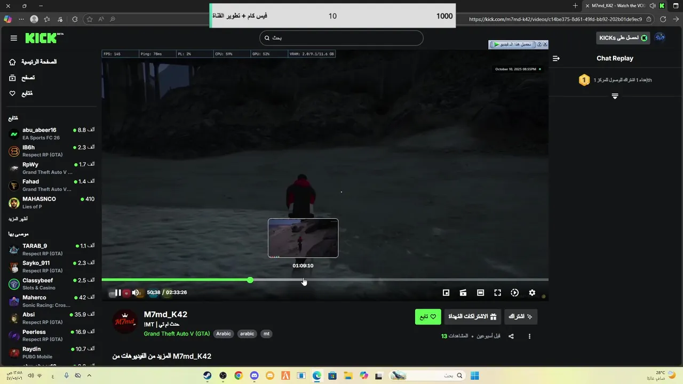Viewport: 683px width, 384px height.
Task: Open the heart following menu item
Action: point(21,93)
